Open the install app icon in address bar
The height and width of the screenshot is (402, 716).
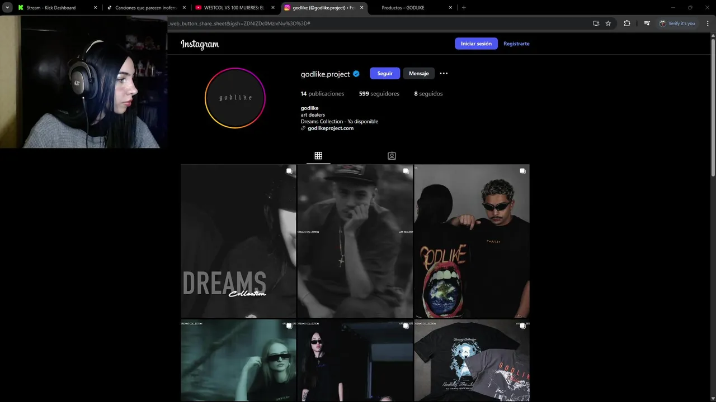coord(596,23)
